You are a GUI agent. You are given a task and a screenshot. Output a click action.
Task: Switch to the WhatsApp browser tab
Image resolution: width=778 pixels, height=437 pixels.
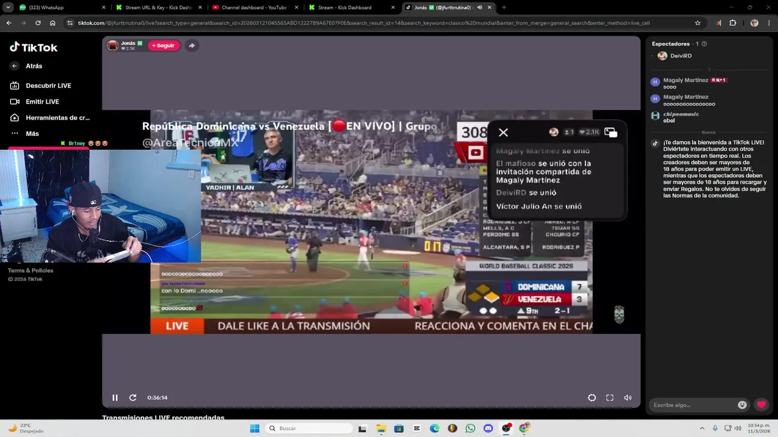[x=61, y=7]
